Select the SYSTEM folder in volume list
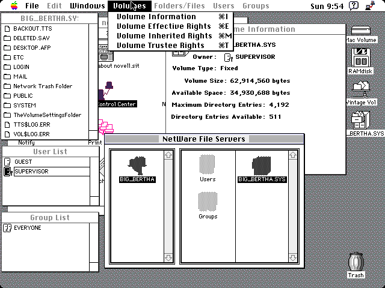The image size is (385, 288). (25, 106)
